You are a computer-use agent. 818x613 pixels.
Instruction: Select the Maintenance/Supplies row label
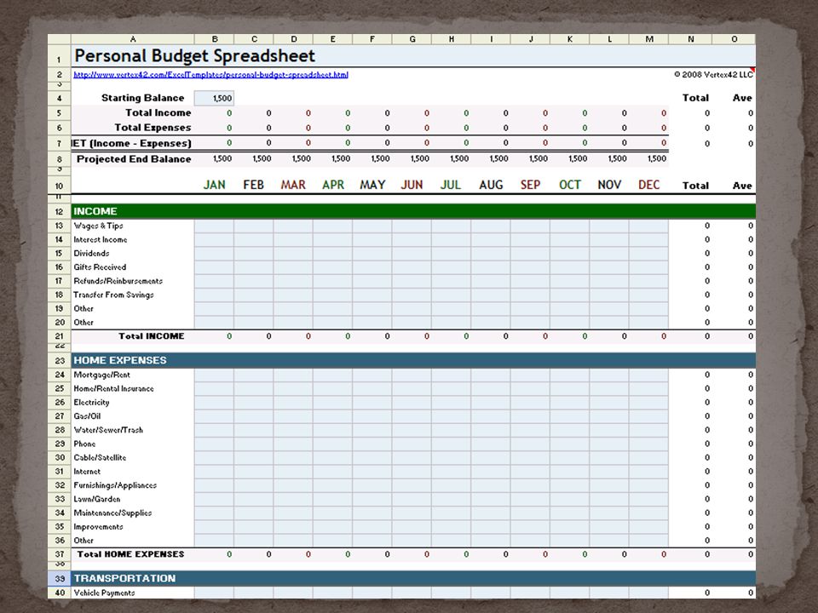point(112,513)
